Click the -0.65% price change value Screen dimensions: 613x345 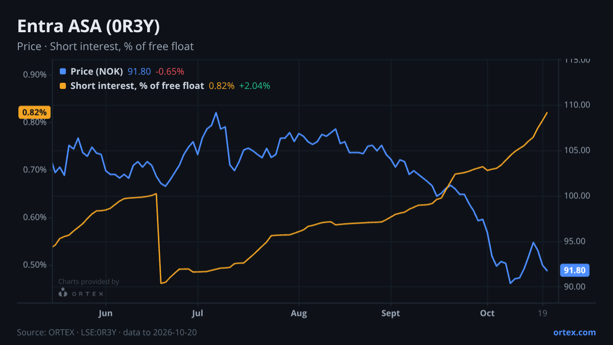tap(170, 72)
